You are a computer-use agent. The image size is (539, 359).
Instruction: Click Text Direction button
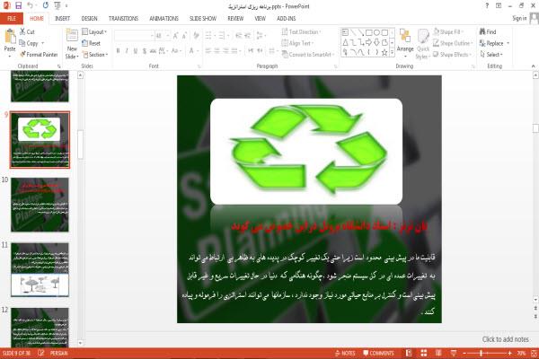(301, 31)
